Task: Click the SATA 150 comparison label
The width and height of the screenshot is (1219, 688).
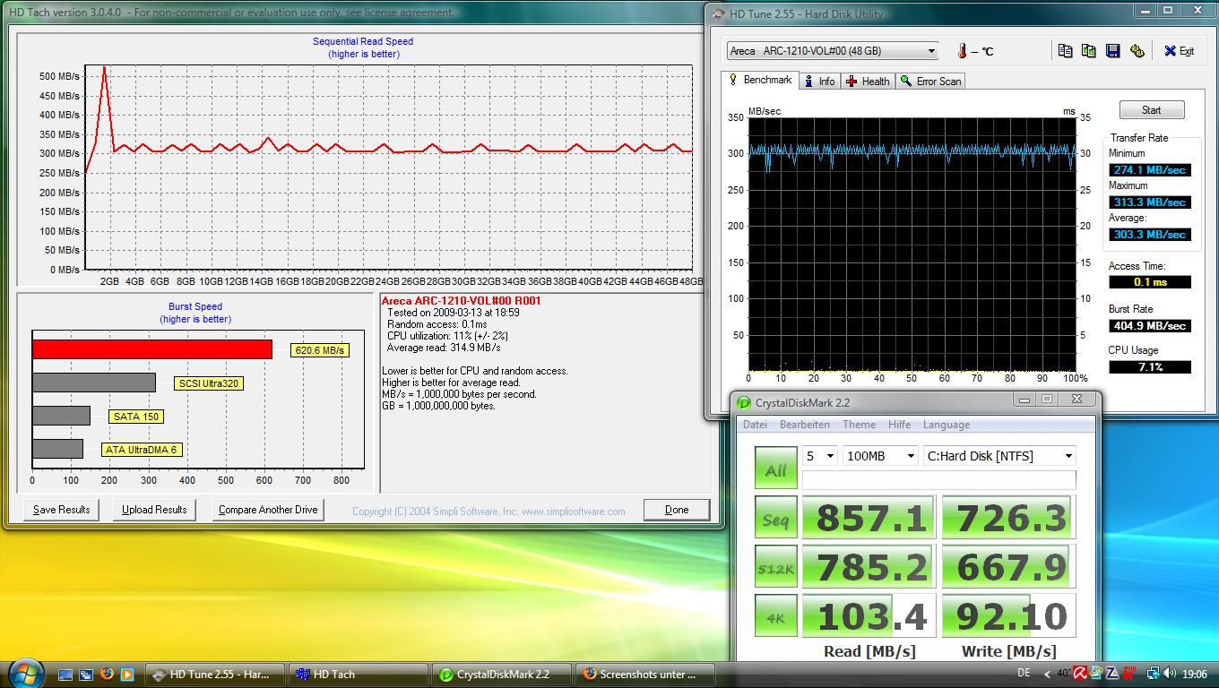Action: pos(136,417)
